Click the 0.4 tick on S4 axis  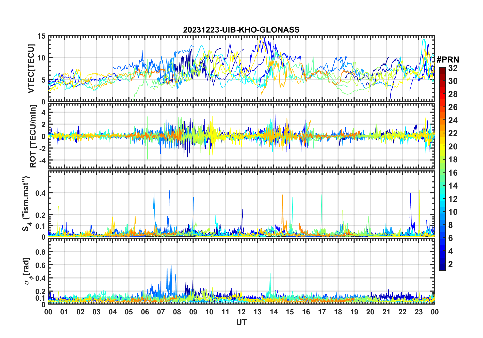(41, 193)
